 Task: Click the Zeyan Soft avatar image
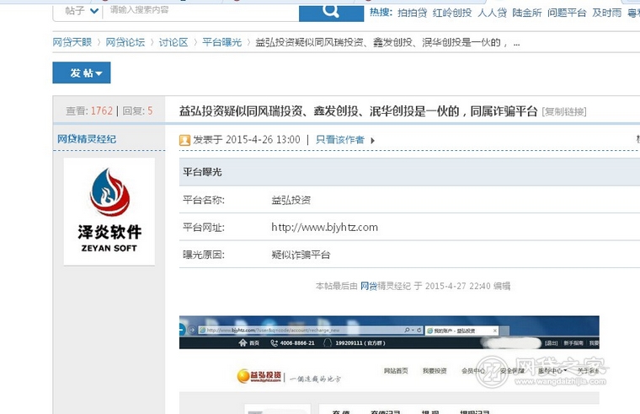coord(109,211)
